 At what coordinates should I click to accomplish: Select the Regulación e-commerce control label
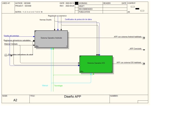[x=57, y=16]
